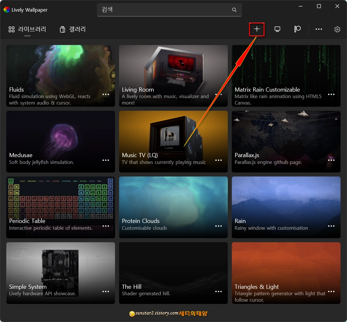Open the Patreon support icon

coord(297,29)
